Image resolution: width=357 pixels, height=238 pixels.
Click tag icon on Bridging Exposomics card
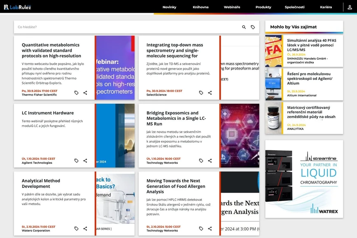[x=201, y=161]
